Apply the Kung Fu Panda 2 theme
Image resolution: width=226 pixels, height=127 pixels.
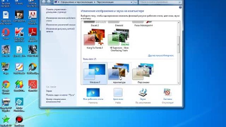click(x=95, y=39)
